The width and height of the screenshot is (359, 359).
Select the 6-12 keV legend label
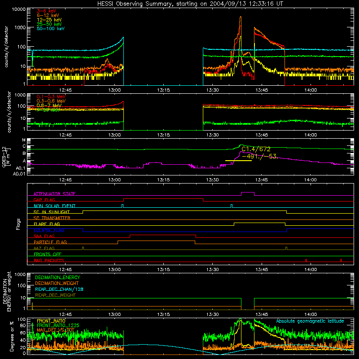(x=48, y=15)
